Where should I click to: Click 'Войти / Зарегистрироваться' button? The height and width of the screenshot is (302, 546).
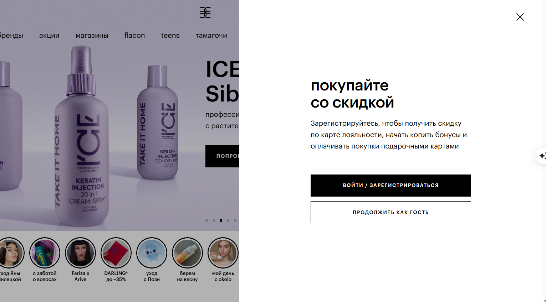point(391,185)
